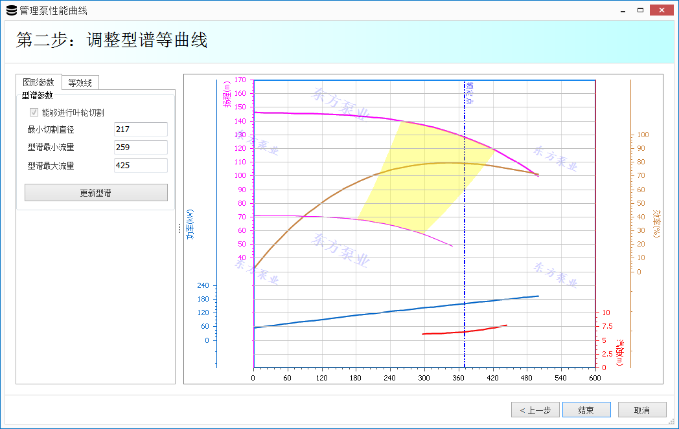Click the 7.5 tick on NPSH axis

click(x=607, y=326)
